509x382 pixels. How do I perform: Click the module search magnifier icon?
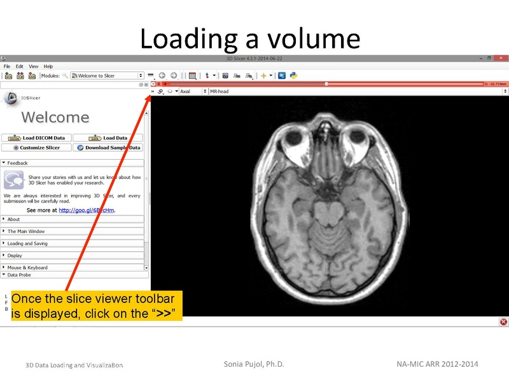coord(65,76)
